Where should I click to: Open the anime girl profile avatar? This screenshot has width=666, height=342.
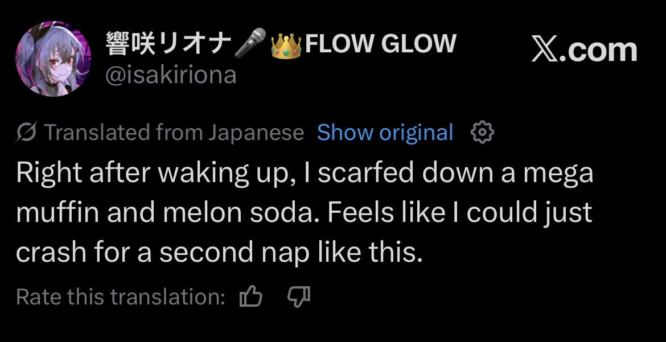(53, 59)
